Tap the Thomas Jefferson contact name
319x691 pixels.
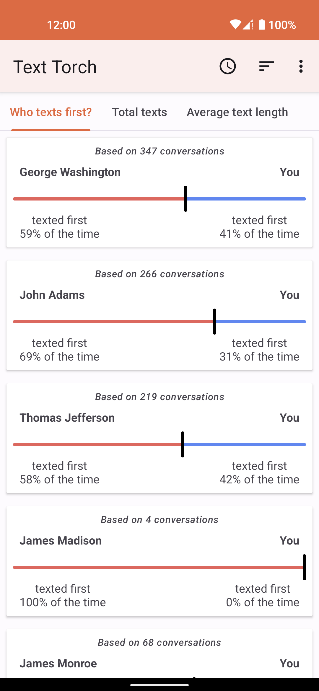[67, 418]
